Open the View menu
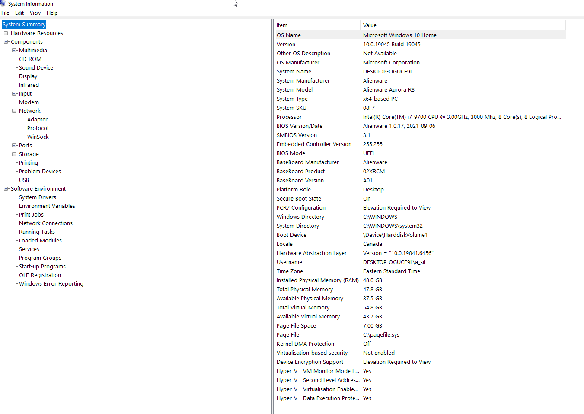The width and height of the screenshot is (584, 414). click(35, 13)
